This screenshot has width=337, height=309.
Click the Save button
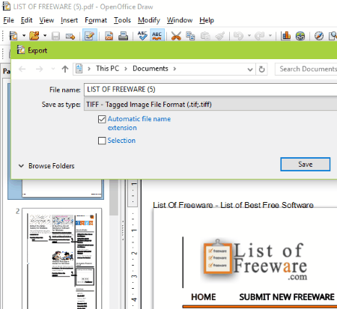click(306, 165)
